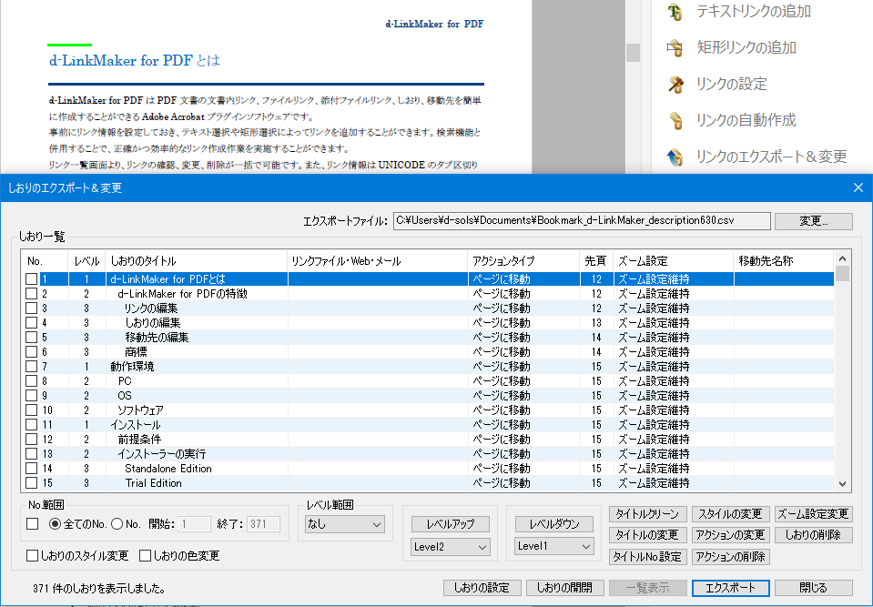Select the インストール bookmark row
This screenshot has width=873, height=607.
click(x=428, y=424)
